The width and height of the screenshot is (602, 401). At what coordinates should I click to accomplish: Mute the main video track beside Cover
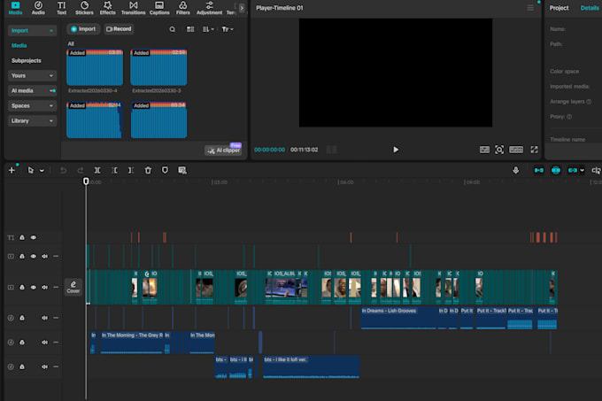(x=45, y=287)
